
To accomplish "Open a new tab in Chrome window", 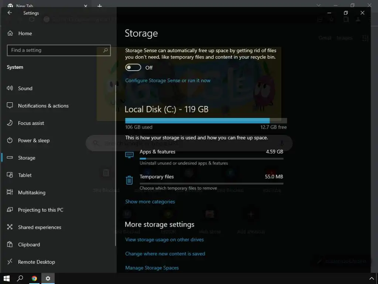I will coord(100,5).
